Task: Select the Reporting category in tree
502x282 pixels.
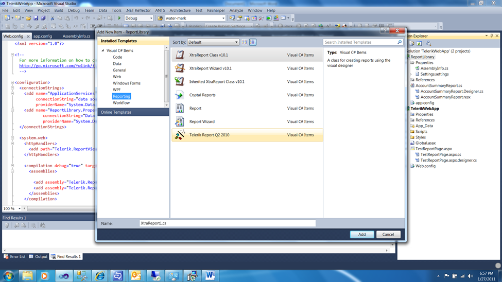Action: point(122,96)
